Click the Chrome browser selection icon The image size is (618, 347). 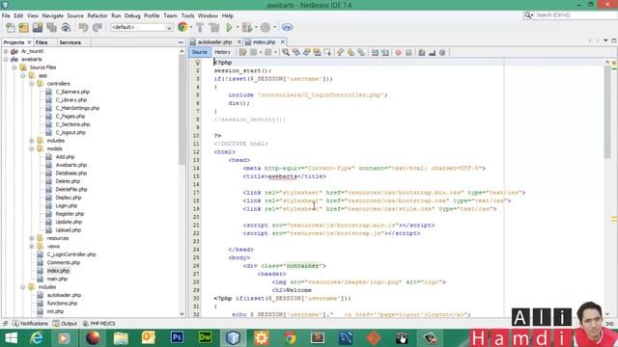point(183,27)
